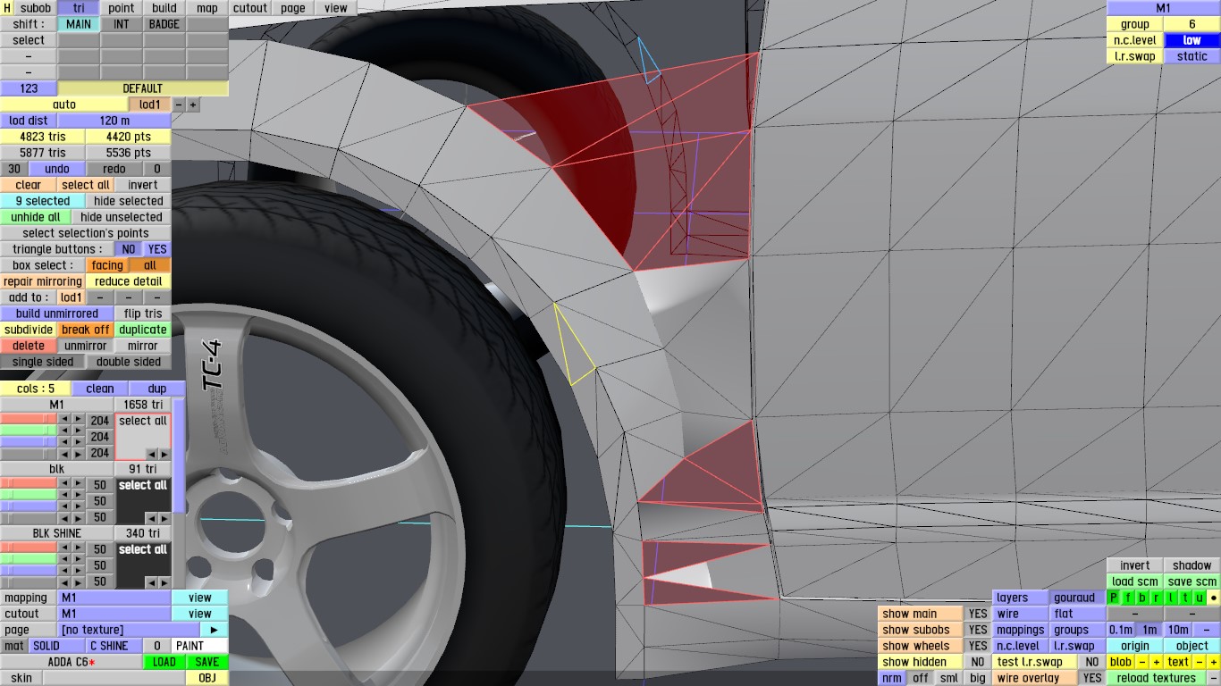Switch to the point mode tab
1221x686 pixels.
click(122, 8)
